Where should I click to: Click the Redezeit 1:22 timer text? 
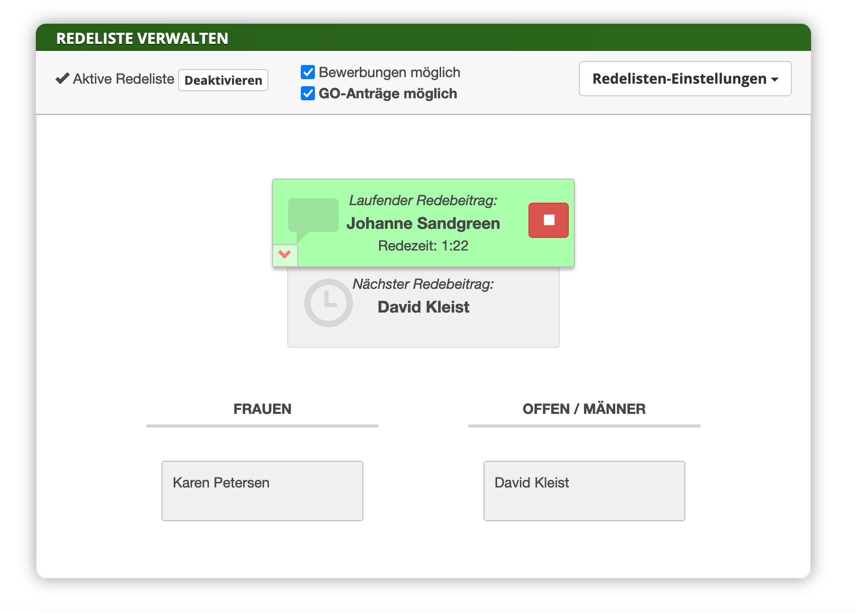423,246
